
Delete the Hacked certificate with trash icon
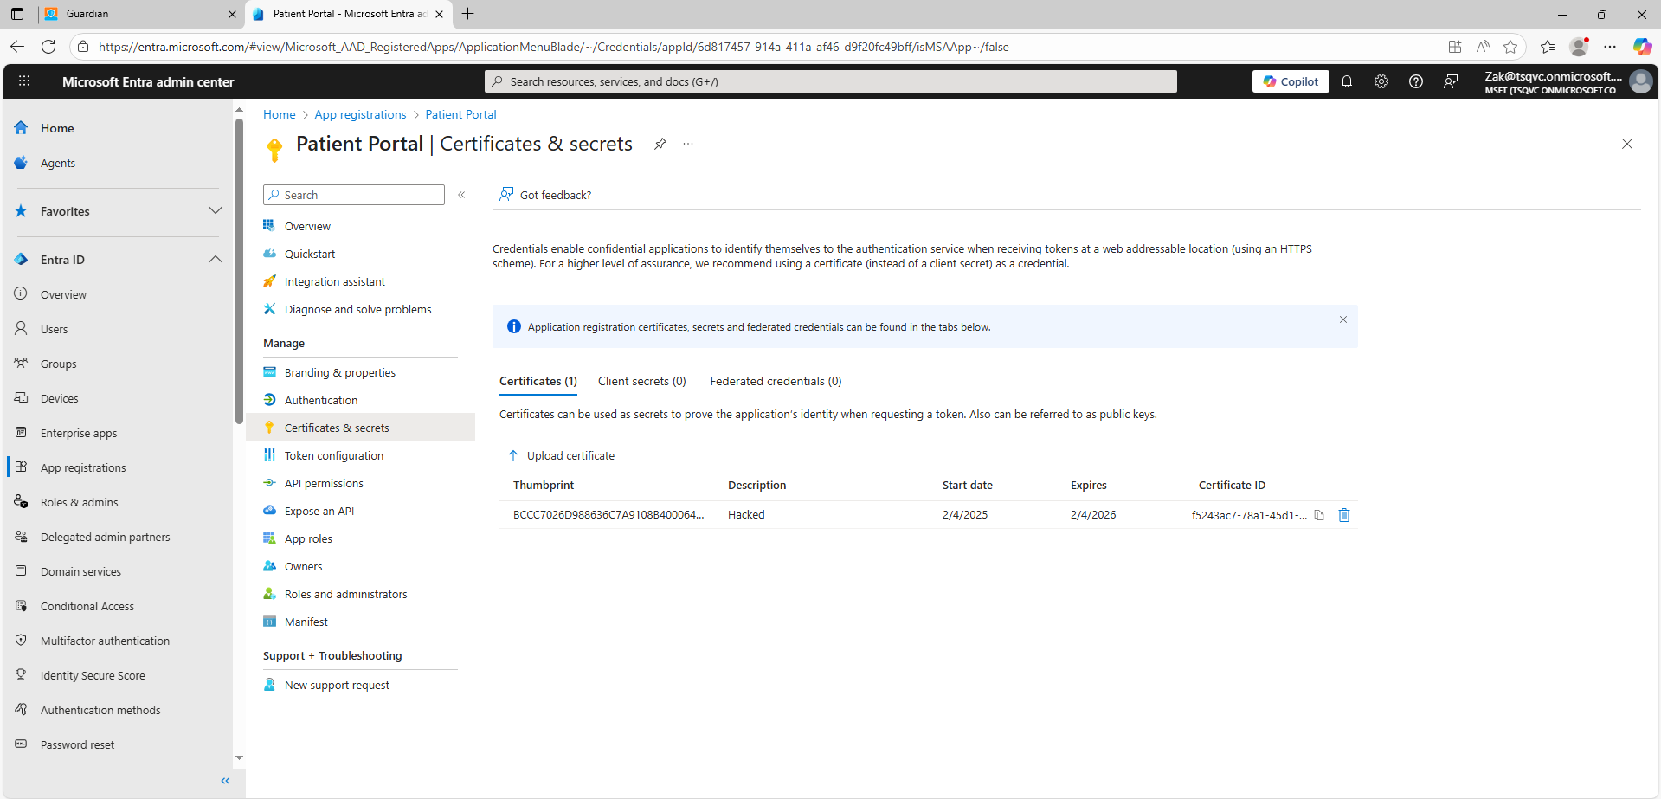[1344, 515]
